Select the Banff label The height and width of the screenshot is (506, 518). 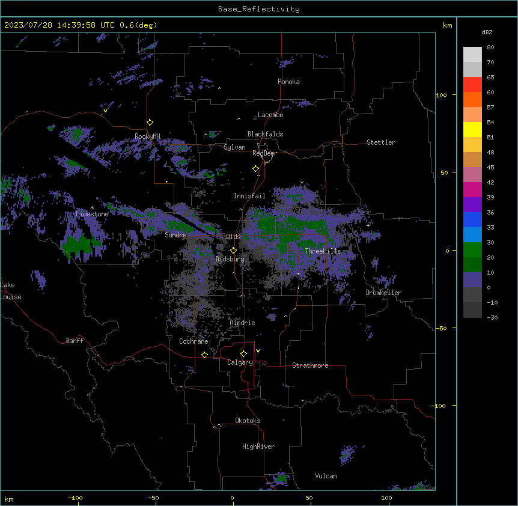point(75,341)
